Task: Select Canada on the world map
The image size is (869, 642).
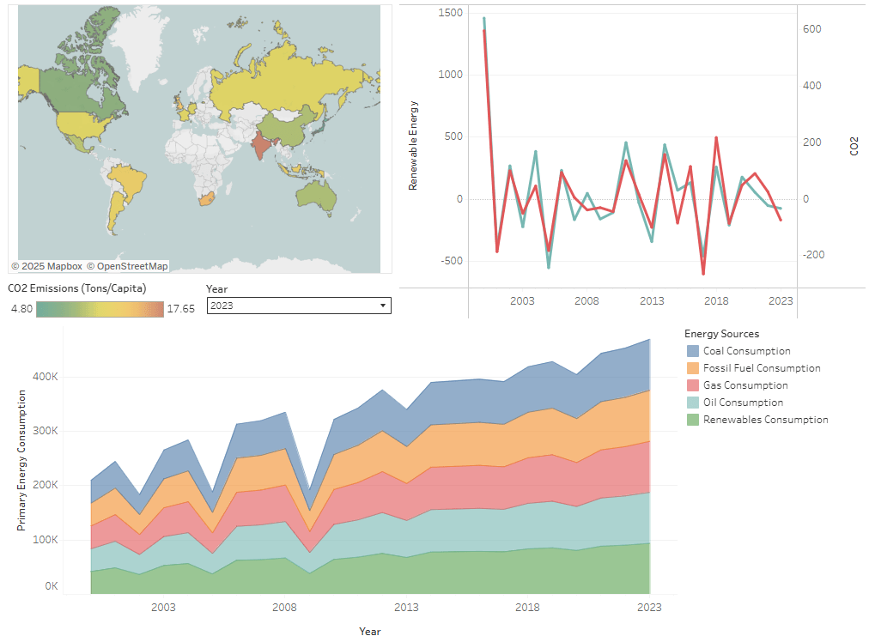Action: 82,86
